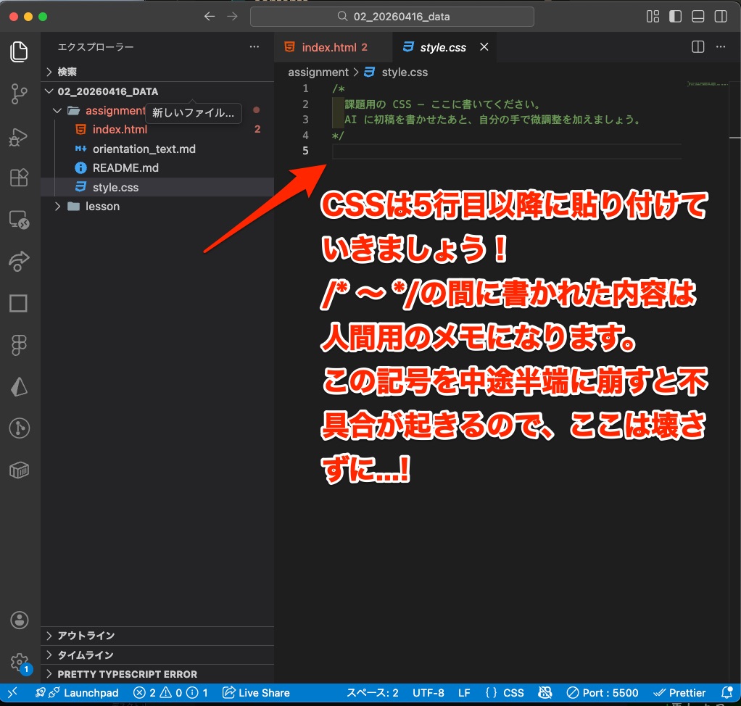Screen dimensions: 741x706
Task: Open README.md file
Action: click(157, 167)
